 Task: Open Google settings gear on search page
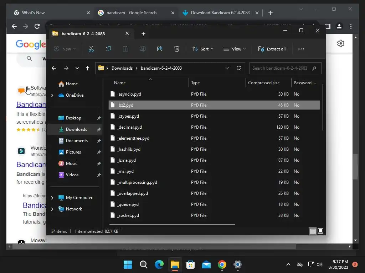(x=340, y=43)
